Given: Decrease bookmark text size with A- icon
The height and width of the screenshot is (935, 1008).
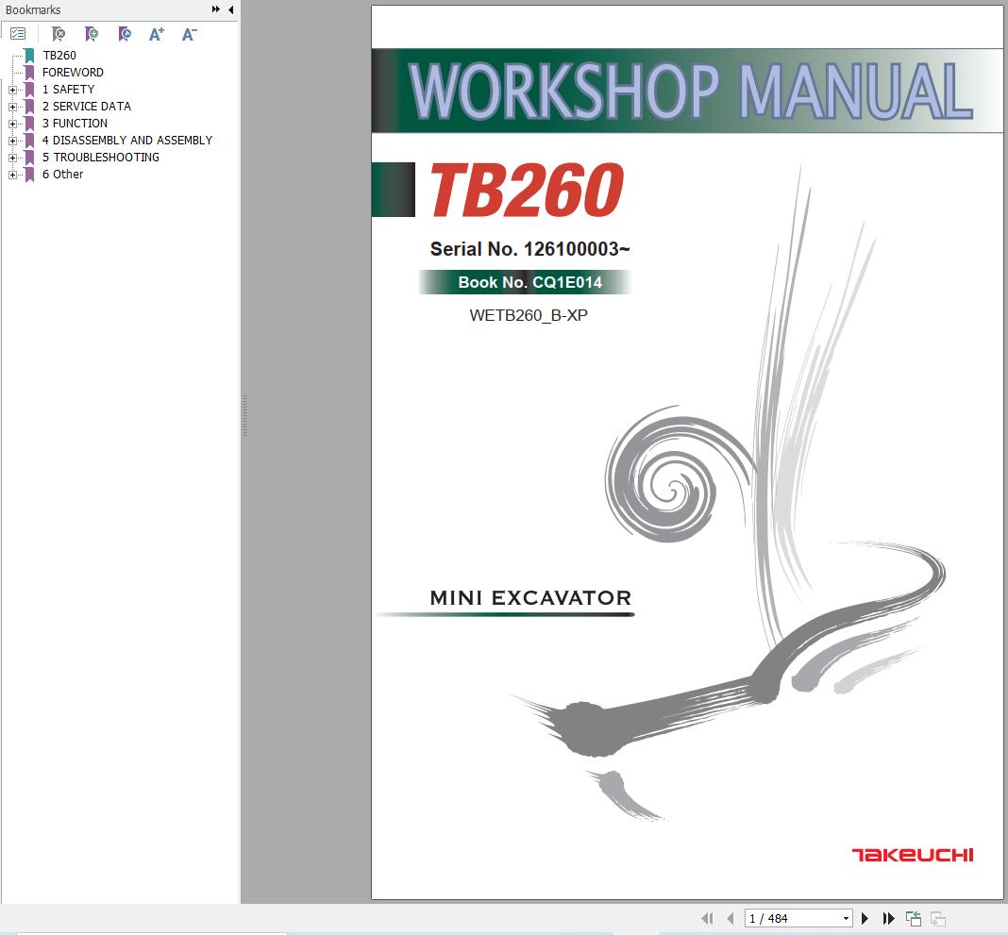Looking at the screenshot, I should coord(189,33).
